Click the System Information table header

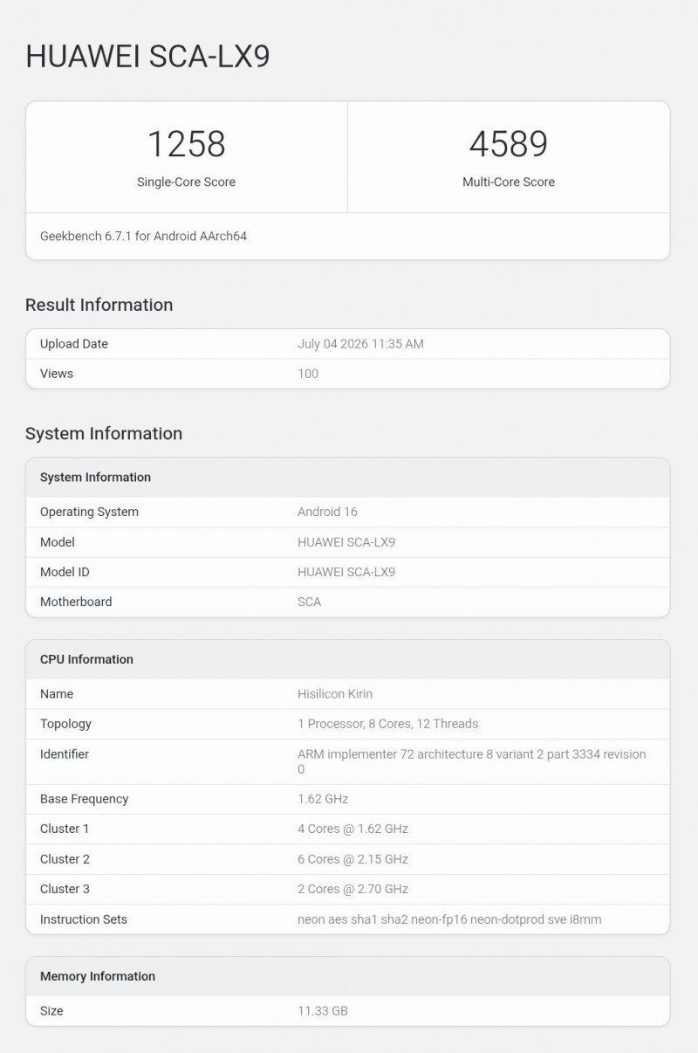tap(347, 478)
